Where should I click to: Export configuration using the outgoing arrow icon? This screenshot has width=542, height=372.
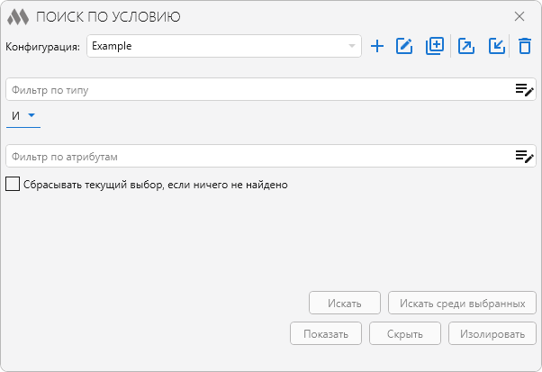[466, 46]
